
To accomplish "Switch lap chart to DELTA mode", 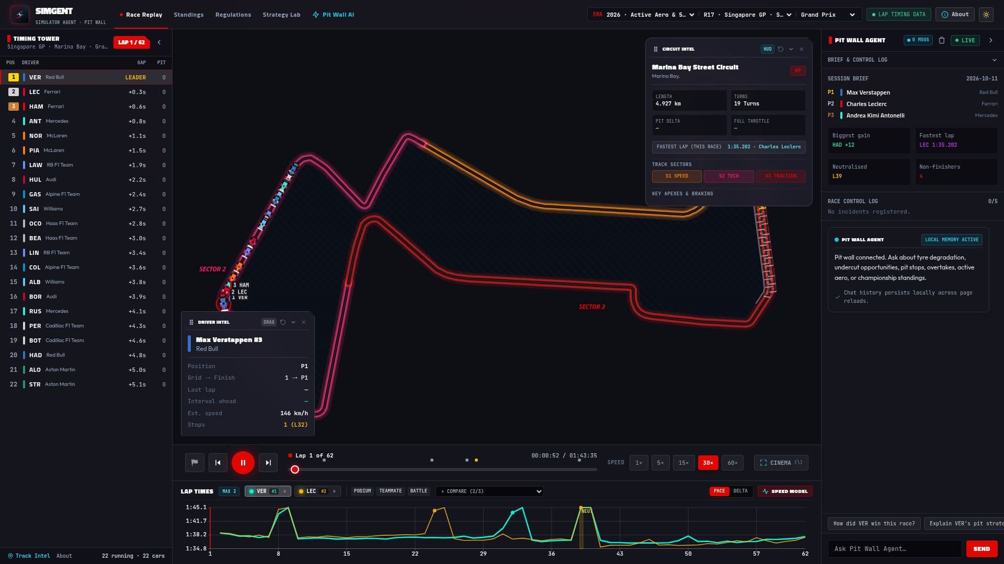I will pyautogui.click(x=740, y=491).
